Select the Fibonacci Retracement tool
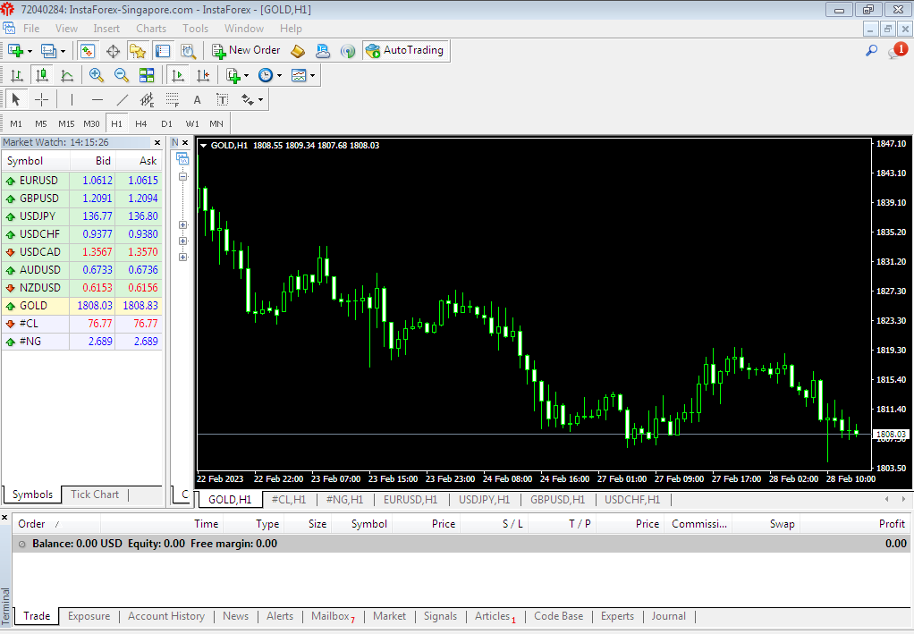 [x=172, y=99]
